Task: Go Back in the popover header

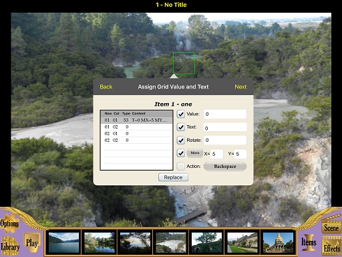Action: pos(106,87)
